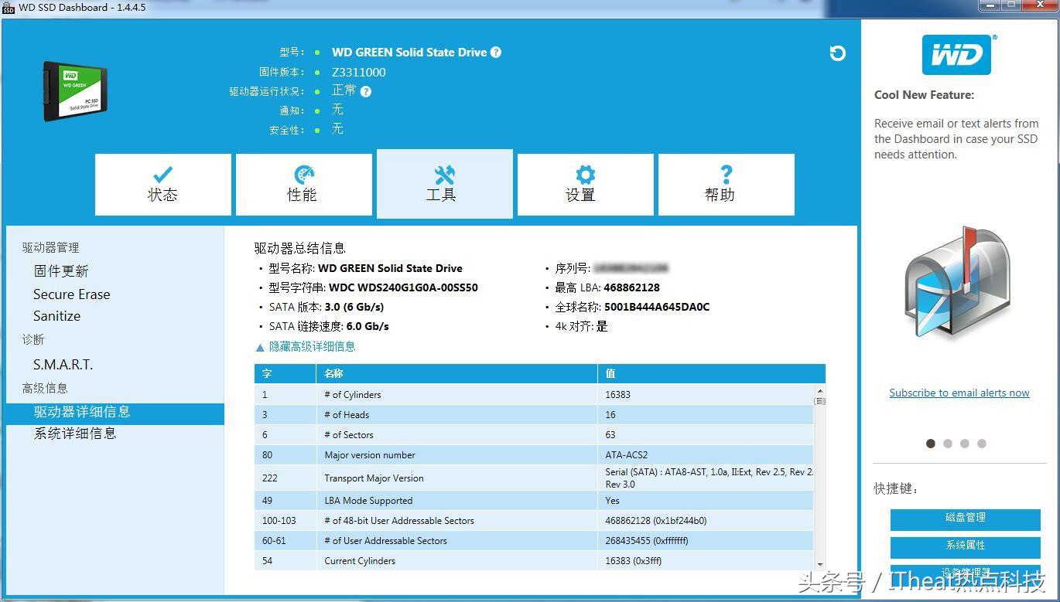Click the ? icon next to 正常 status
Image resolution: width=1060 pixels, height=602 pixels.
click(x=364, y=90)
